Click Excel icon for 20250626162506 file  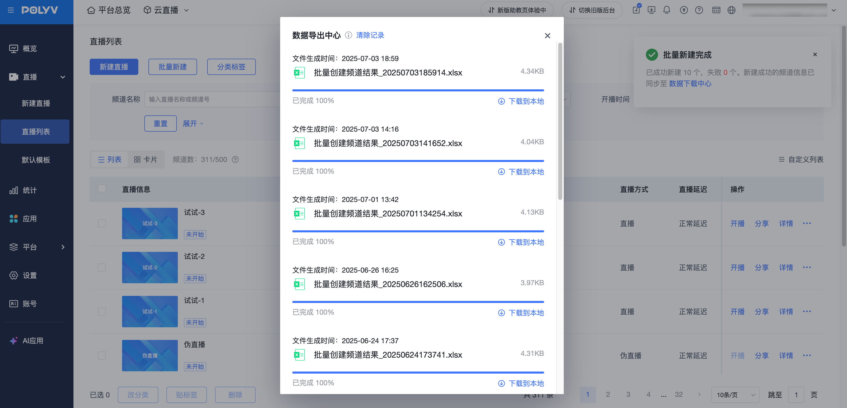[x=299, y=284]
